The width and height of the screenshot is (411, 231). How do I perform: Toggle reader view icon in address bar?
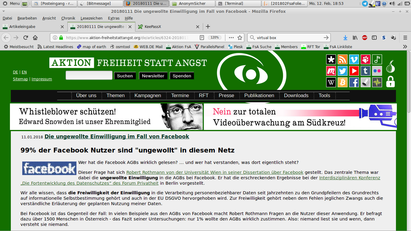pos(202,38)
